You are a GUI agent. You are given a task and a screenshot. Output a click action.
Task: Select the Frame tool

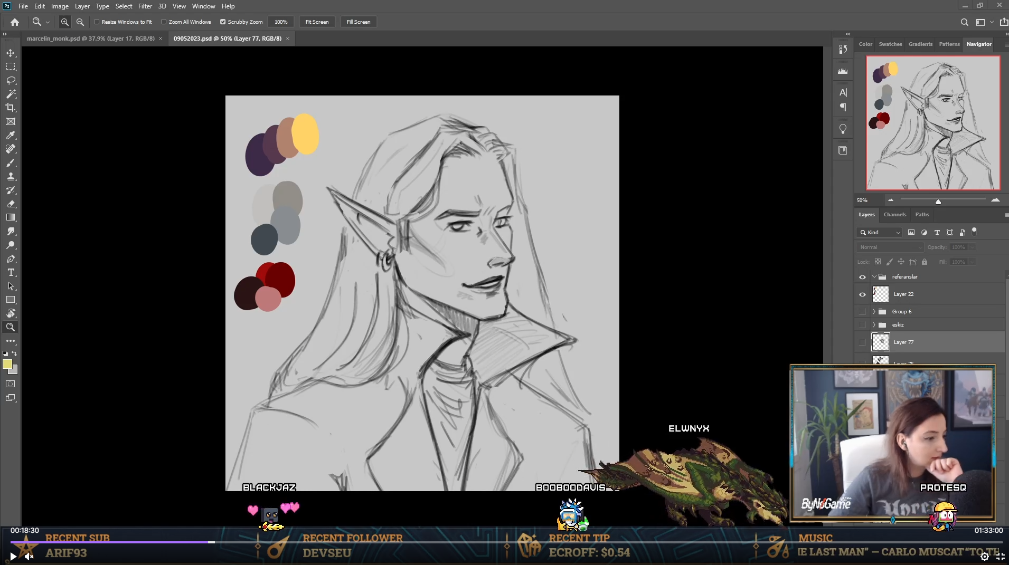click(x=11, y=121)
